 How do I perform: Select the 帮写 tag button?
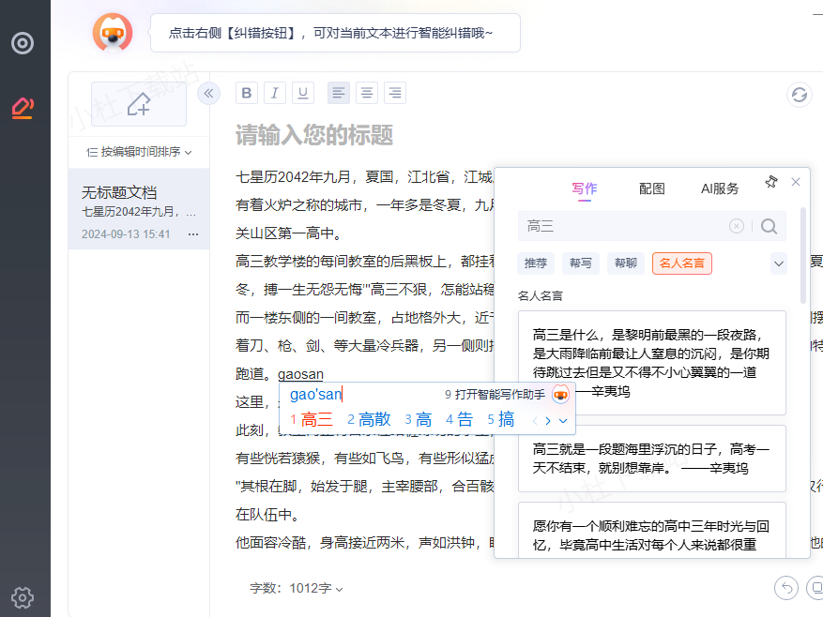pos(580,264)
